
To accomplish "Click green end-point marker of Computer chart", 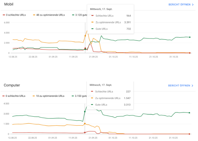I will coord(189,113).
